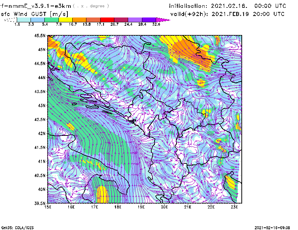Viewport: 298px width, 230px height.
Task: Click the 18E longitude label
Action: [118, 207]
